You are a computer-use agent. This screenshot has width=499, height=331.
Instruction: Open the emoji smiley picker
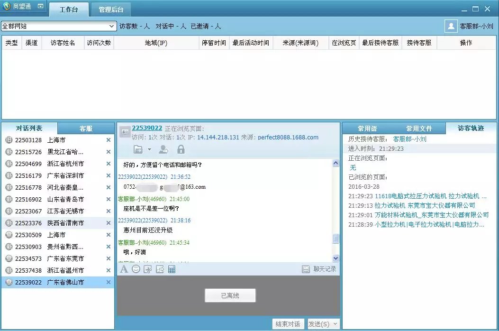(x=136, y=269)
